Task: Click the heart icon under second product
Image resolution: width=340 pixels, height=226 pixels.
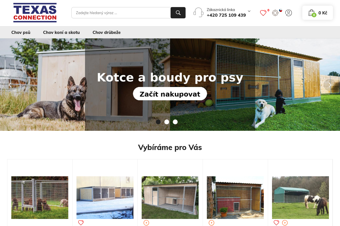Action: (81, 223)
